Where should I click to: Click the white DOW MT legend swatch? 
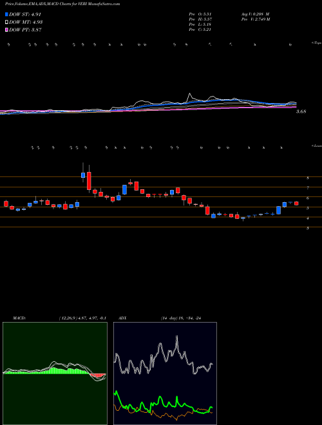click(x=6, y=22)
